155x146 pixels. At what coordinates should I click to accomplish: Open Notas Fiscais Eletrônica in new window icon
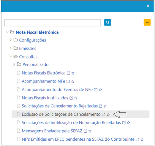[68, 73]
